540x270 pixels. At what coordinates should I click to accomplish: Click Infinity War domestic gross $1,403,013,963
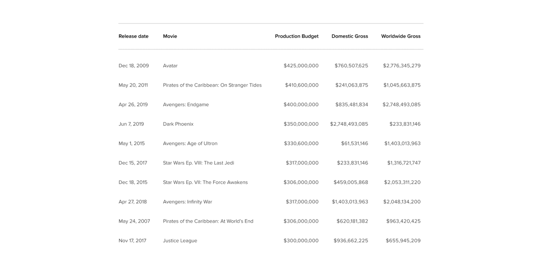(350, 202)
